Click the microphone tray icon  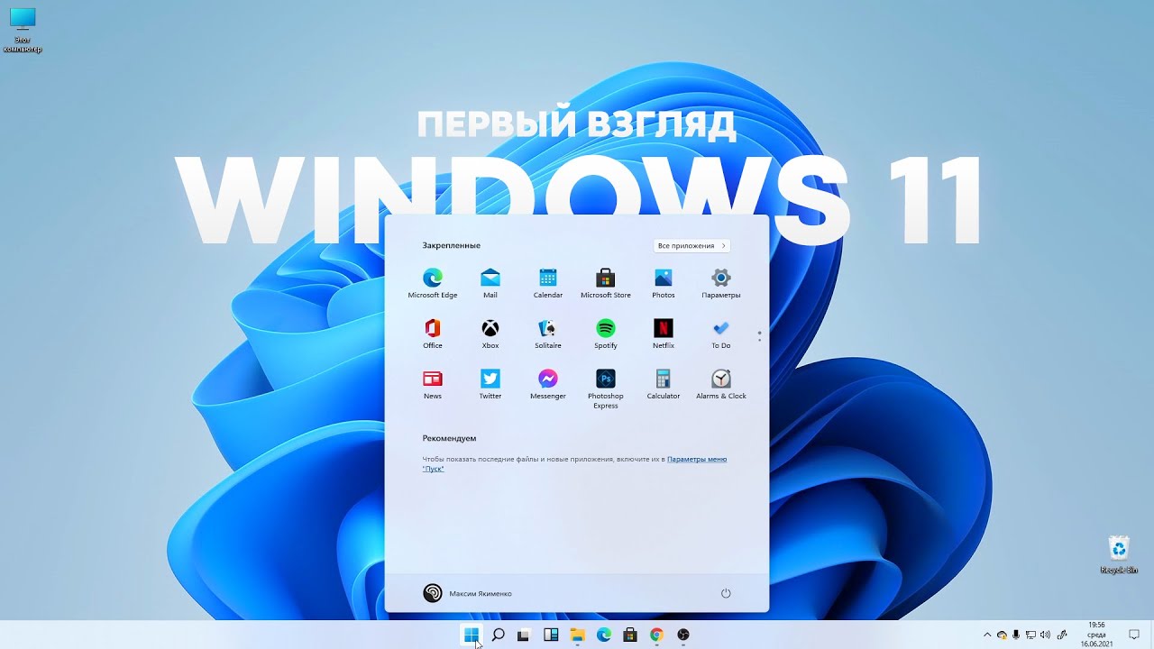pos(1016,635)
